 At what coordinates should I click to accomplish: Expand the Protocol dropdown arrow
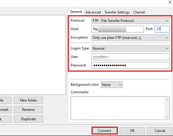(x=167, y=21)
